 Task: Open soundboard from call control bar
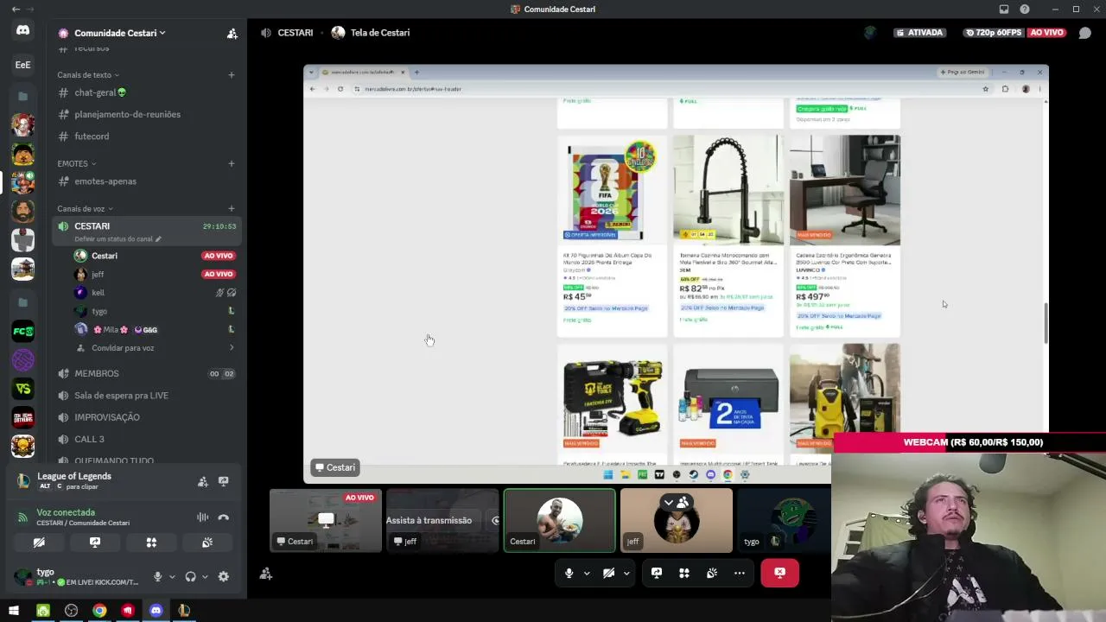click(x=712, y=573)
